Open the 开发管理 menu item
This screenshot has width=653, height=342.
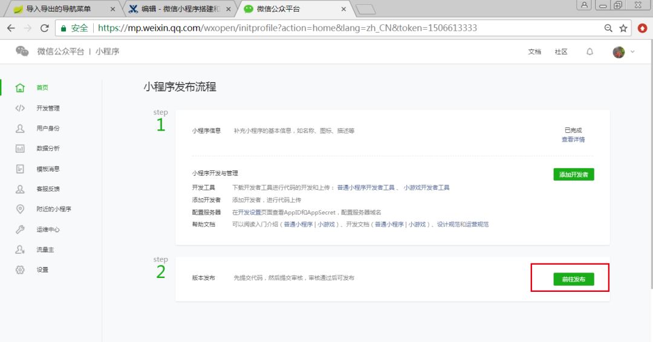click(x=48, y=108)
